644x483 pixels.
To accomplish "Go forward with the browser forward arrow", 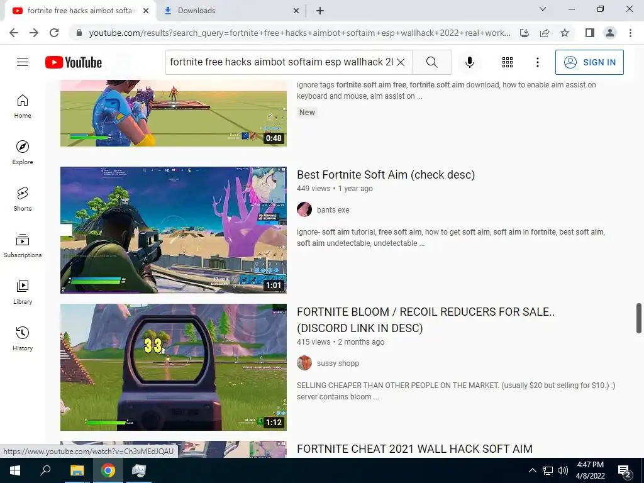I will [x=34, y=33].
